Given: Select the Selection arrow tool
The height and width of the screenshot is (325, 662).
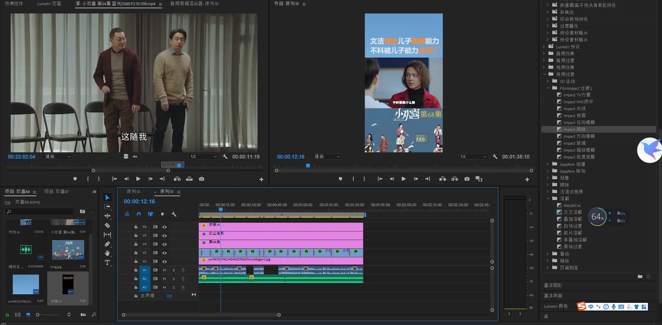Looking at the screenshot, I should [107, 198].
